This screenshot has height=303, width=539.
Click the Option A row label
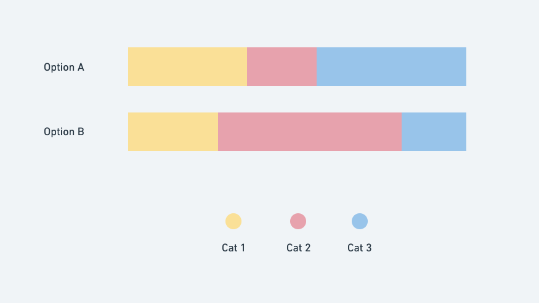[64, 67]
